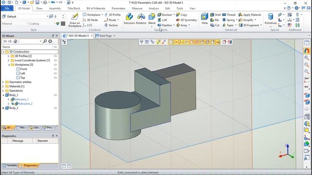Click the Thread tool
This screenshot has height=175, width=312.
click(229, 15)
